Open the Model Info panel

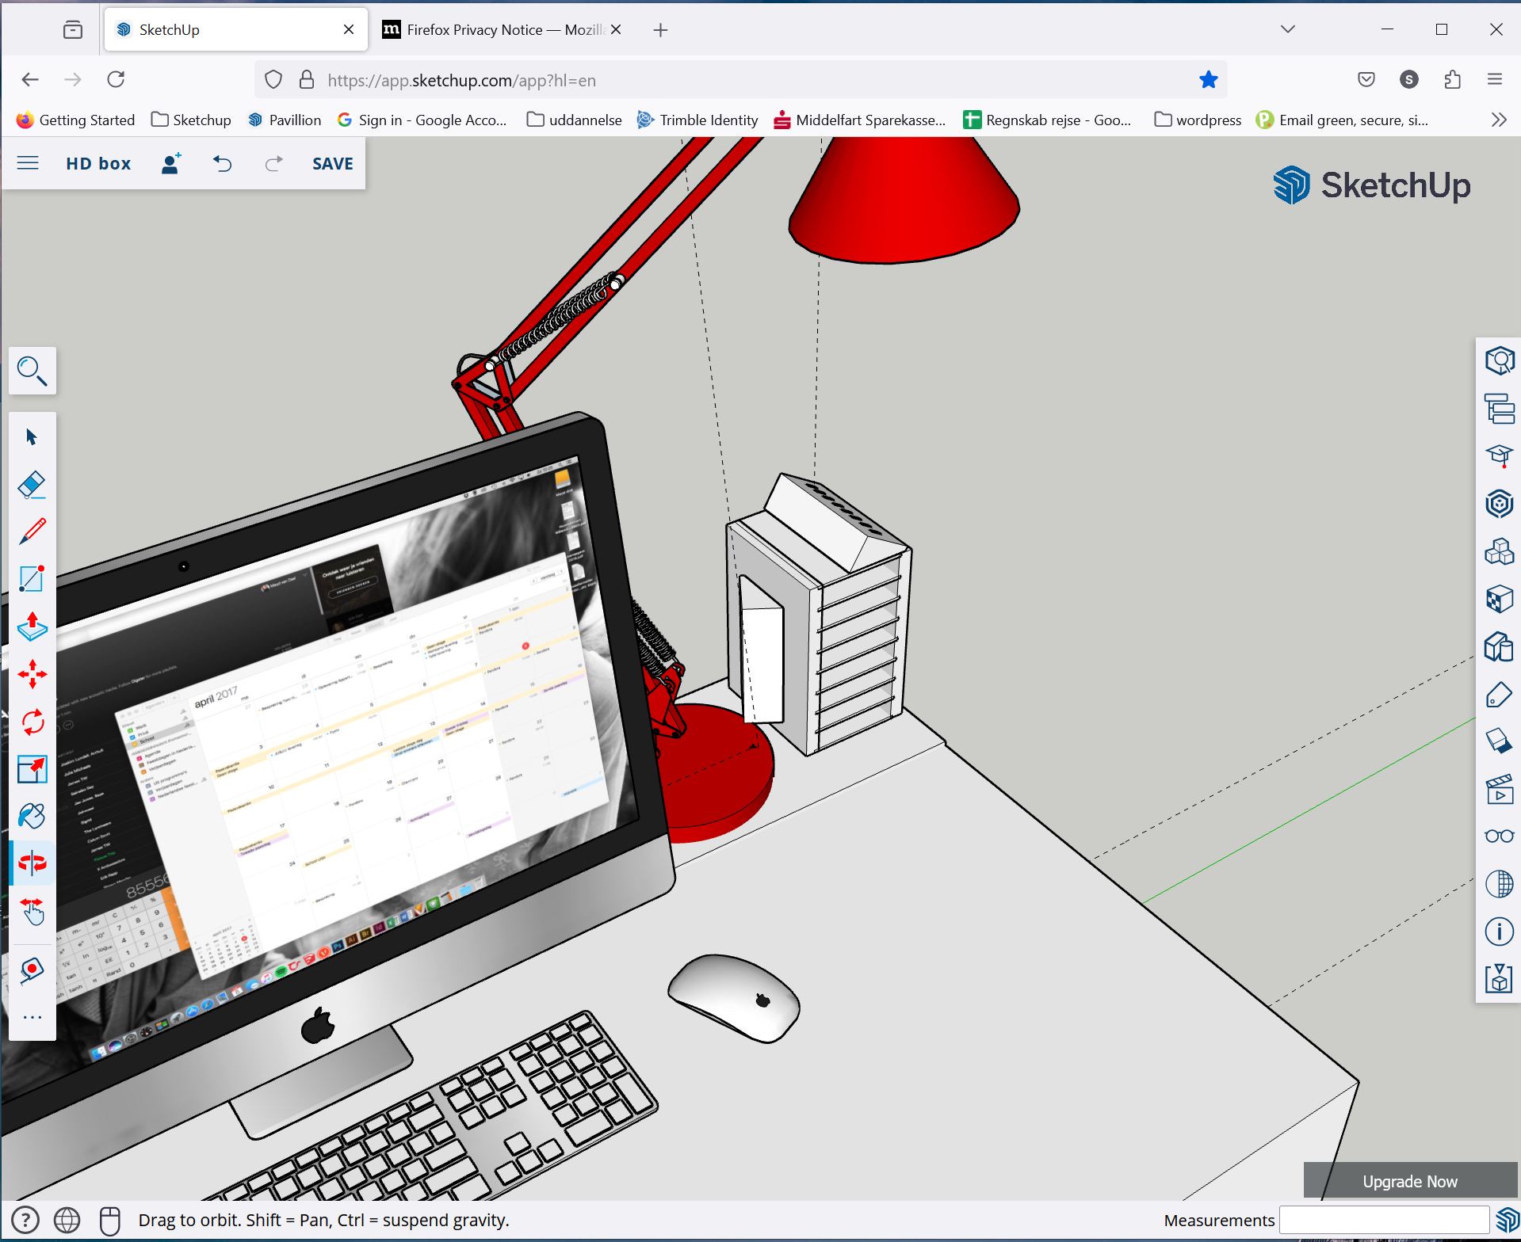(x=1499, y=931)
